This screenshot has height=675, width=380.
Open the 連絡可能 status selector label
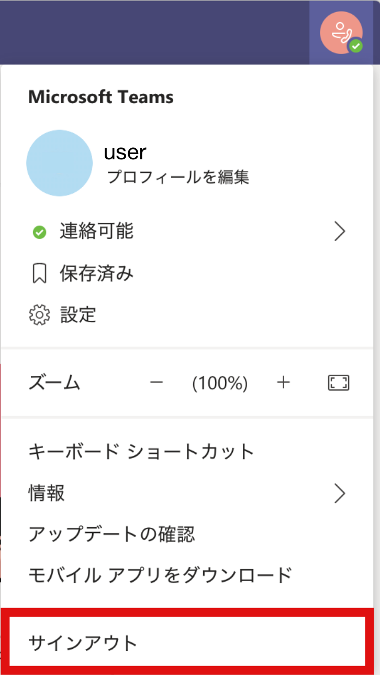tap(96, 231)
